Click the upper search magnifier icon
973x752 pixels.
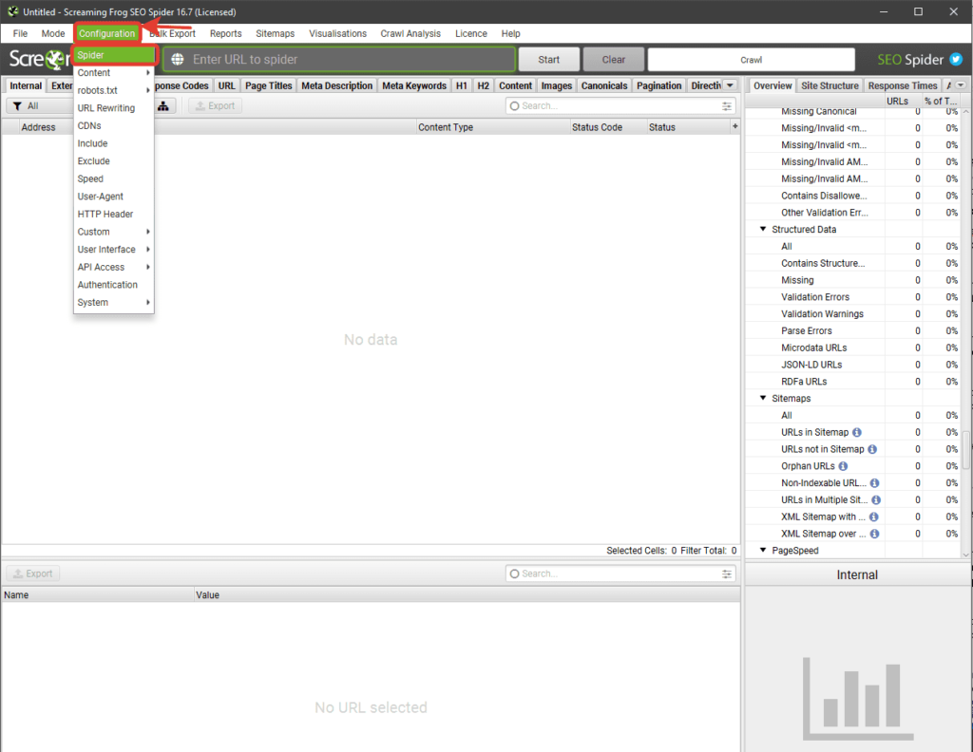tap(514, 106)
